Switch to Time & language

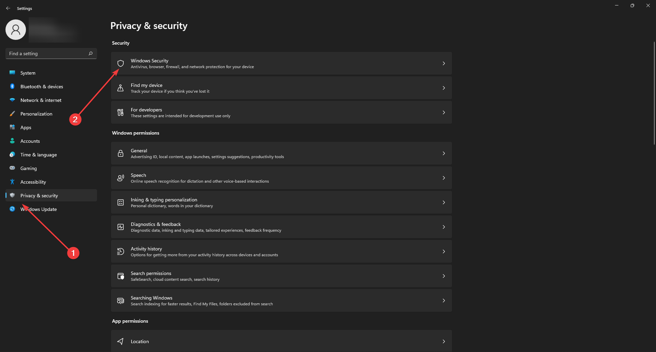point(51,155)
